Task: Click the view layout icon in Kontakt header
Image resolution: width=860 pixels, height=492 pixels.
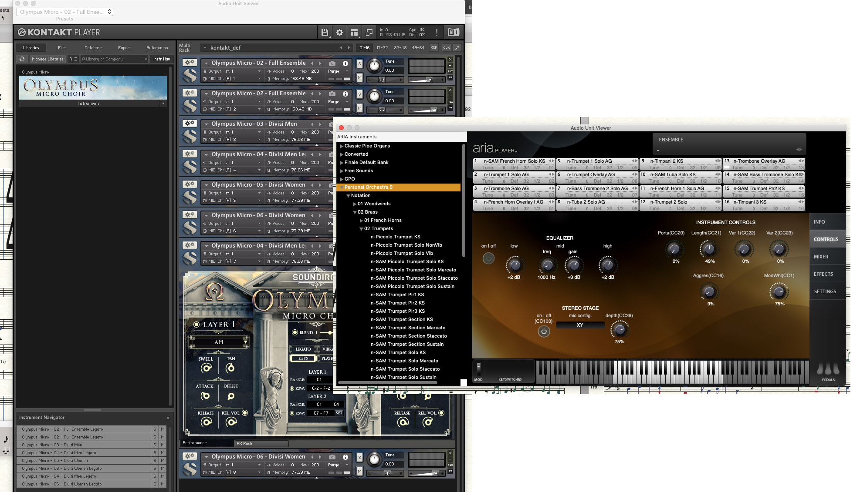Action: point(354,32)
